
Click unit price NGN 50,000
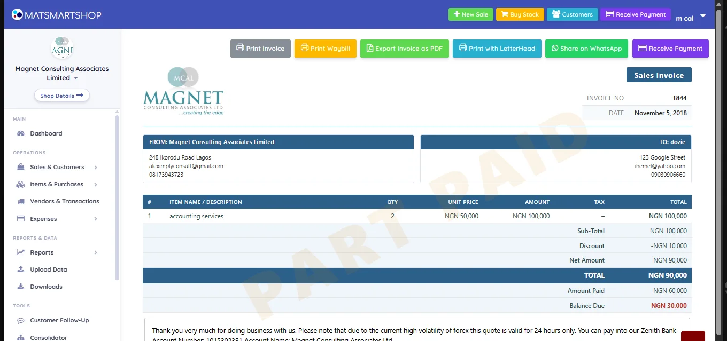[461, 216]
